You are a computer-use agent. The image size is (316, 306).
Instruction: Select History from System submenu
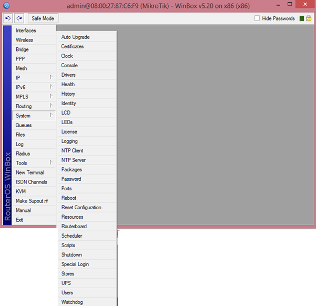(87, 94)
